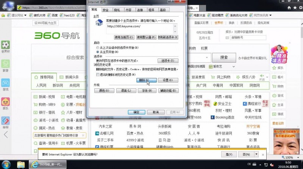
Task: Click IE favorites star icon
Action: tap(295, 8)
